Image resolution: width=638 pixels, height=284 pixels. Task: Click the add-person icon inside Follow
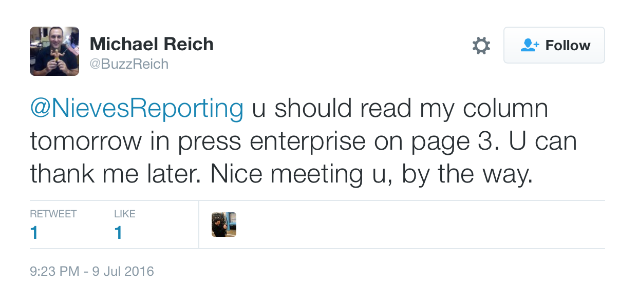click(x=530, y=46)
